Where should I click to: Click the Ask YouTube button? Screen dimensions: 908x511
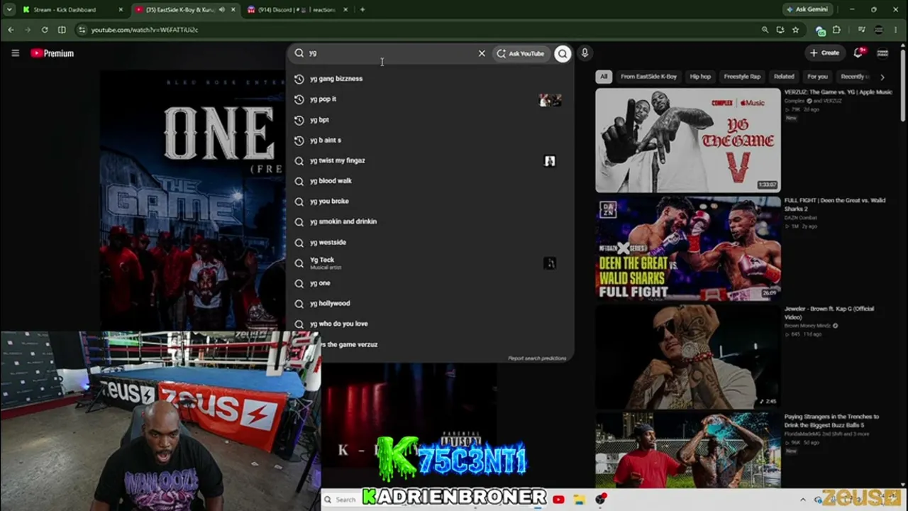pos(520,53)
